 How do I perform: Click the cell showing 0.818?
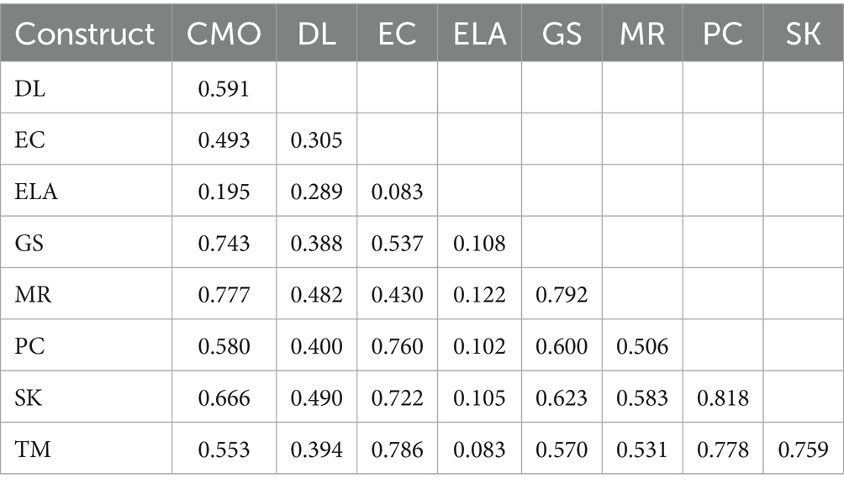tap(723, 398)
